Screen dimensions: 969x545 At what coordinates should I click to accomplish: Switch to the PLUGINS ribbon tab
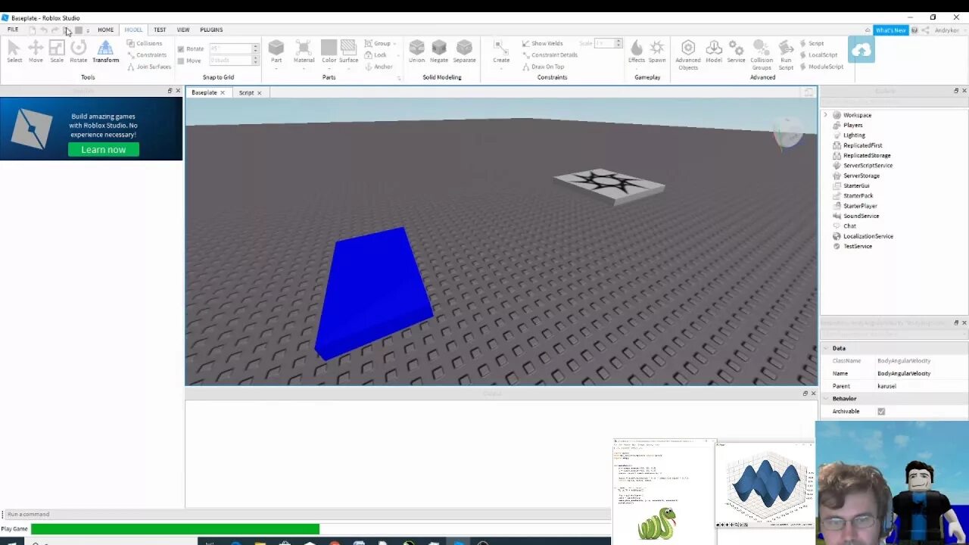tap(211, 30)
